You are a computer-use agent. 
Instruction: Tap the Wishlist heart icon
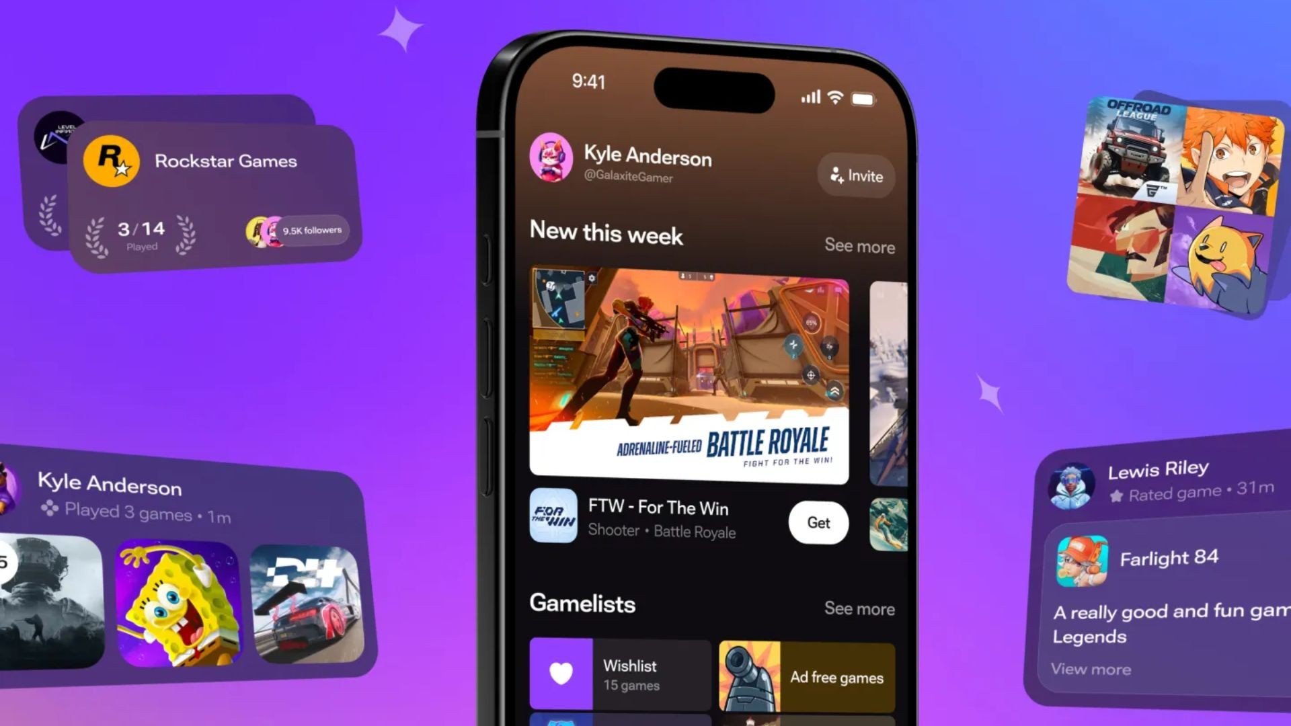pos(559,676)
